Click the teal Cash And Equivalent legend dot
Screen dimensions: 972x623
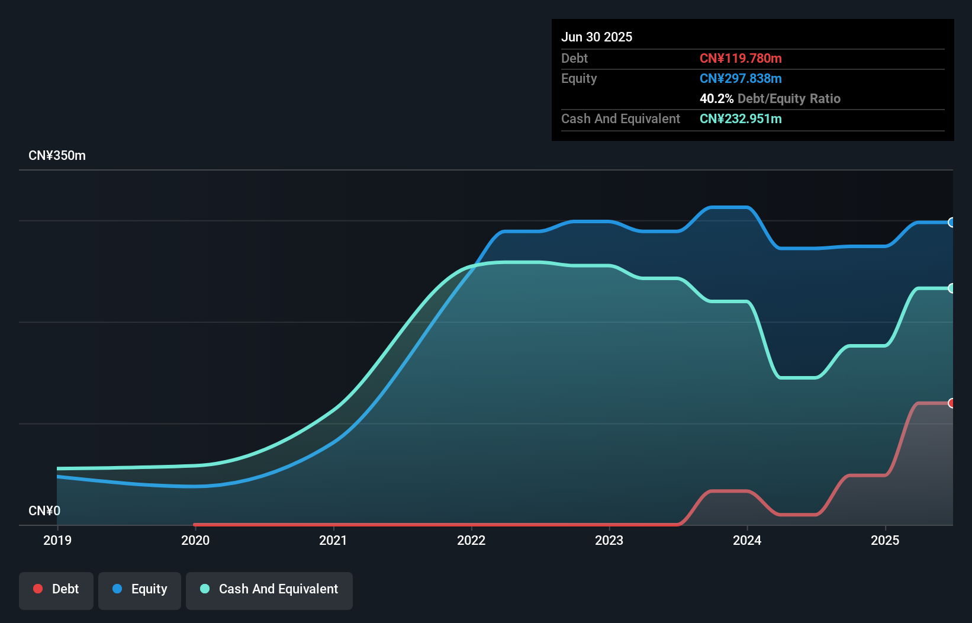[204, 589]
